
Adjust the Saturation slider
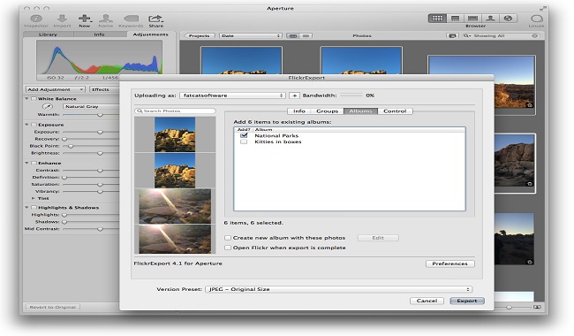pos(100,184)
